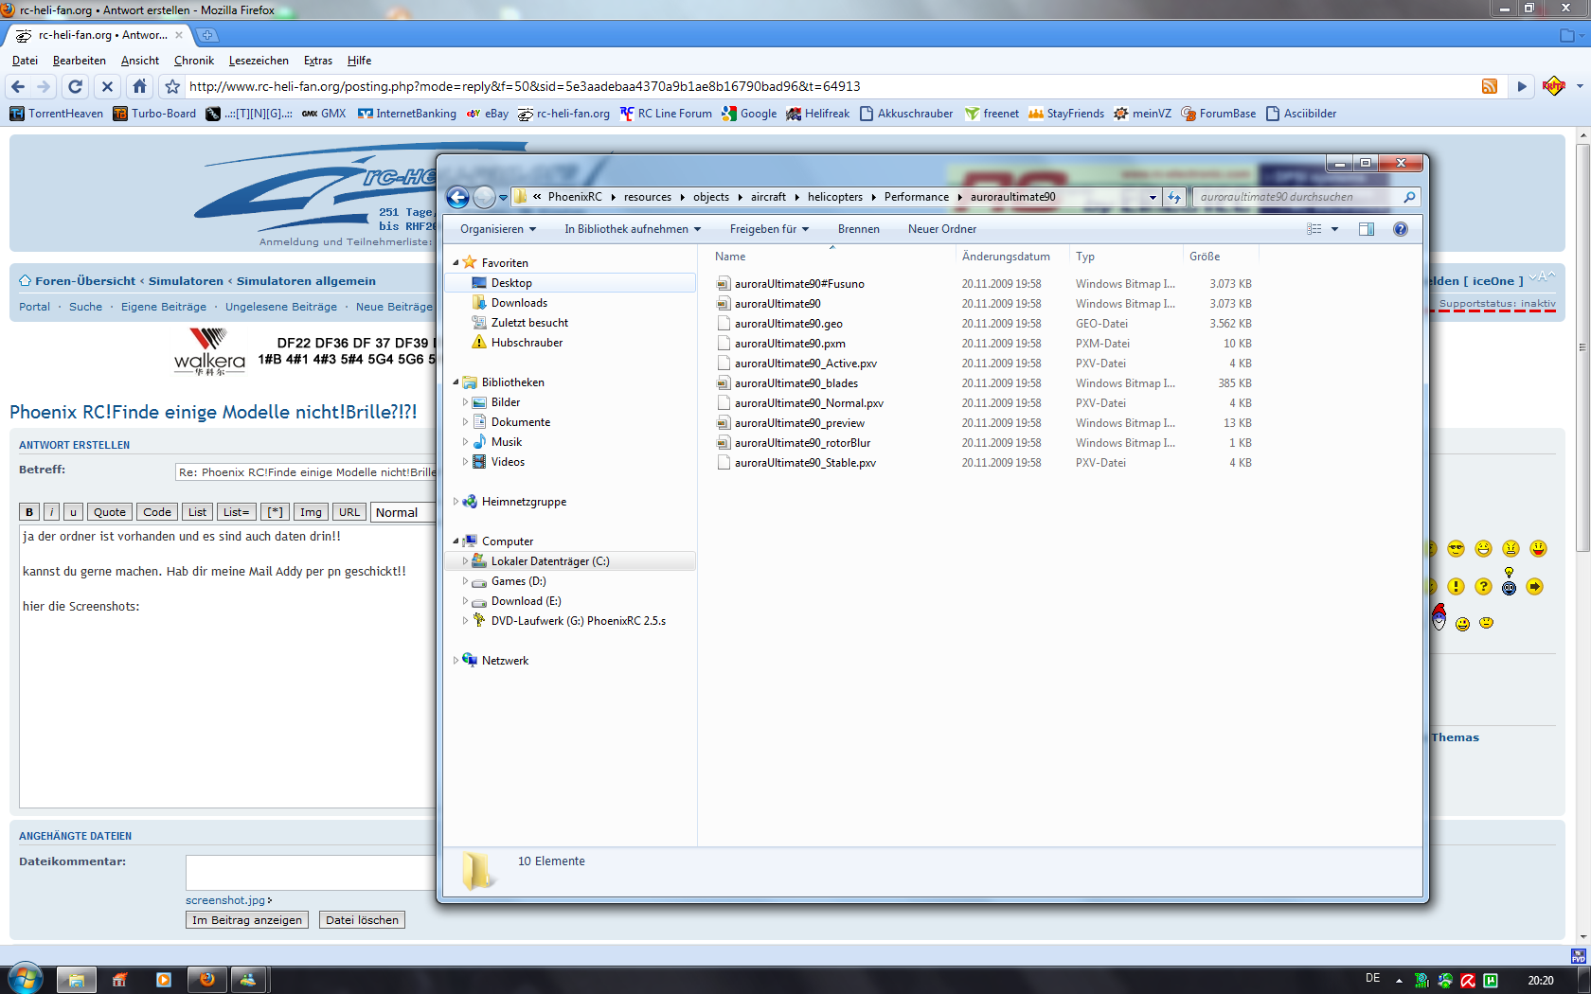Open Explorer help question-mark icon
The width and height of the screenshot is (1591, 994).
[x=1401, y=229]
